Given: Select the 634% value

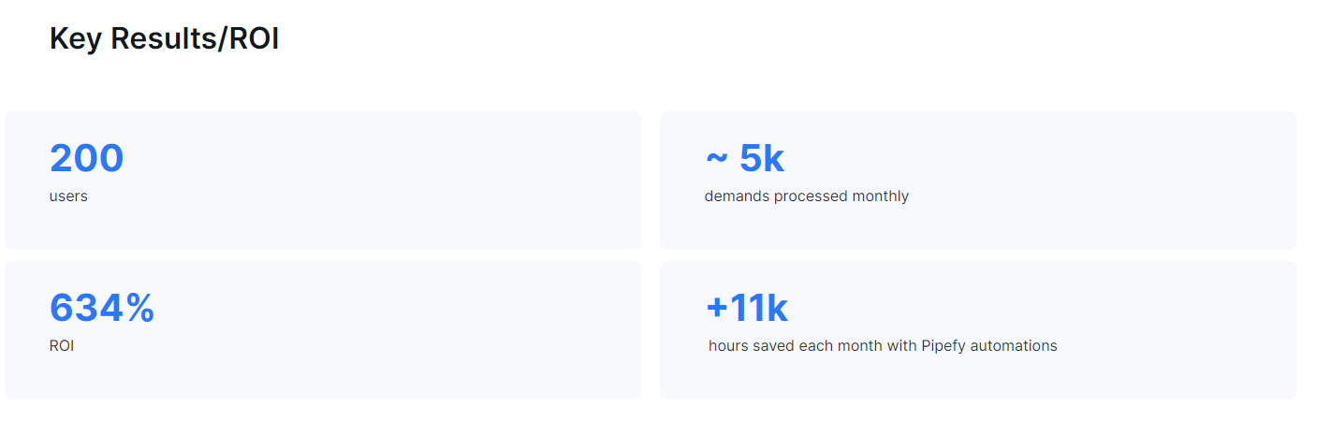Looking at the screenshot, I should click(x=102, y=308).
